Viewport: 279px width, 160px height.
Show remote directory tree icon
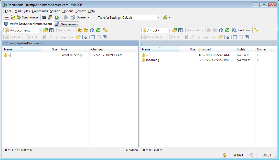click(256, 30)
